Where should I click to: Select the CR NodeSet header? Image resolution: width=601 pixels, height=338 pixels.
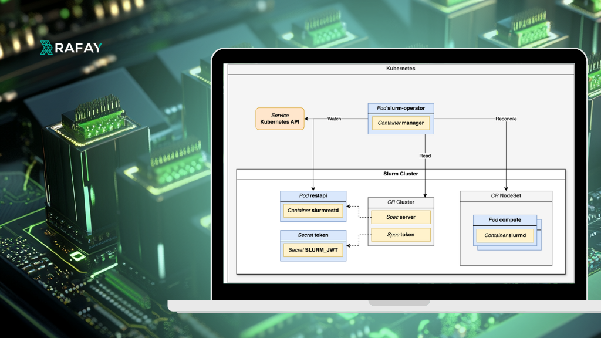point(505,196)
